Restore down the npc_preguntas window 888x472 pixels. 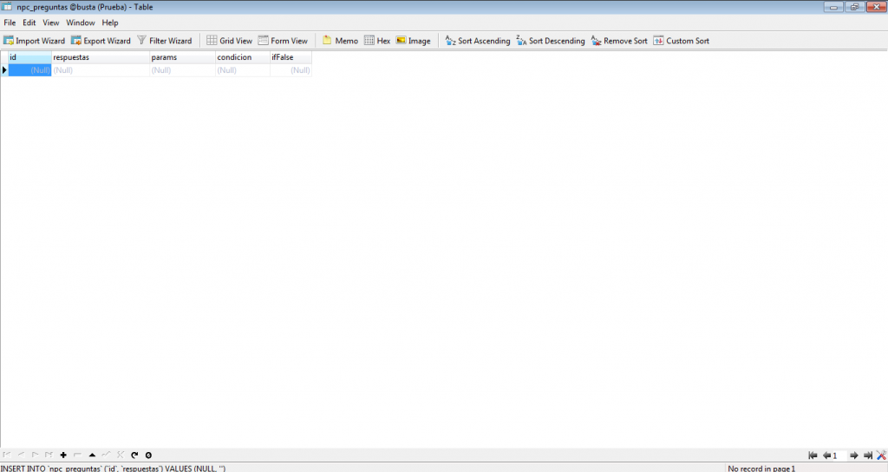click(x=854, y=7)
